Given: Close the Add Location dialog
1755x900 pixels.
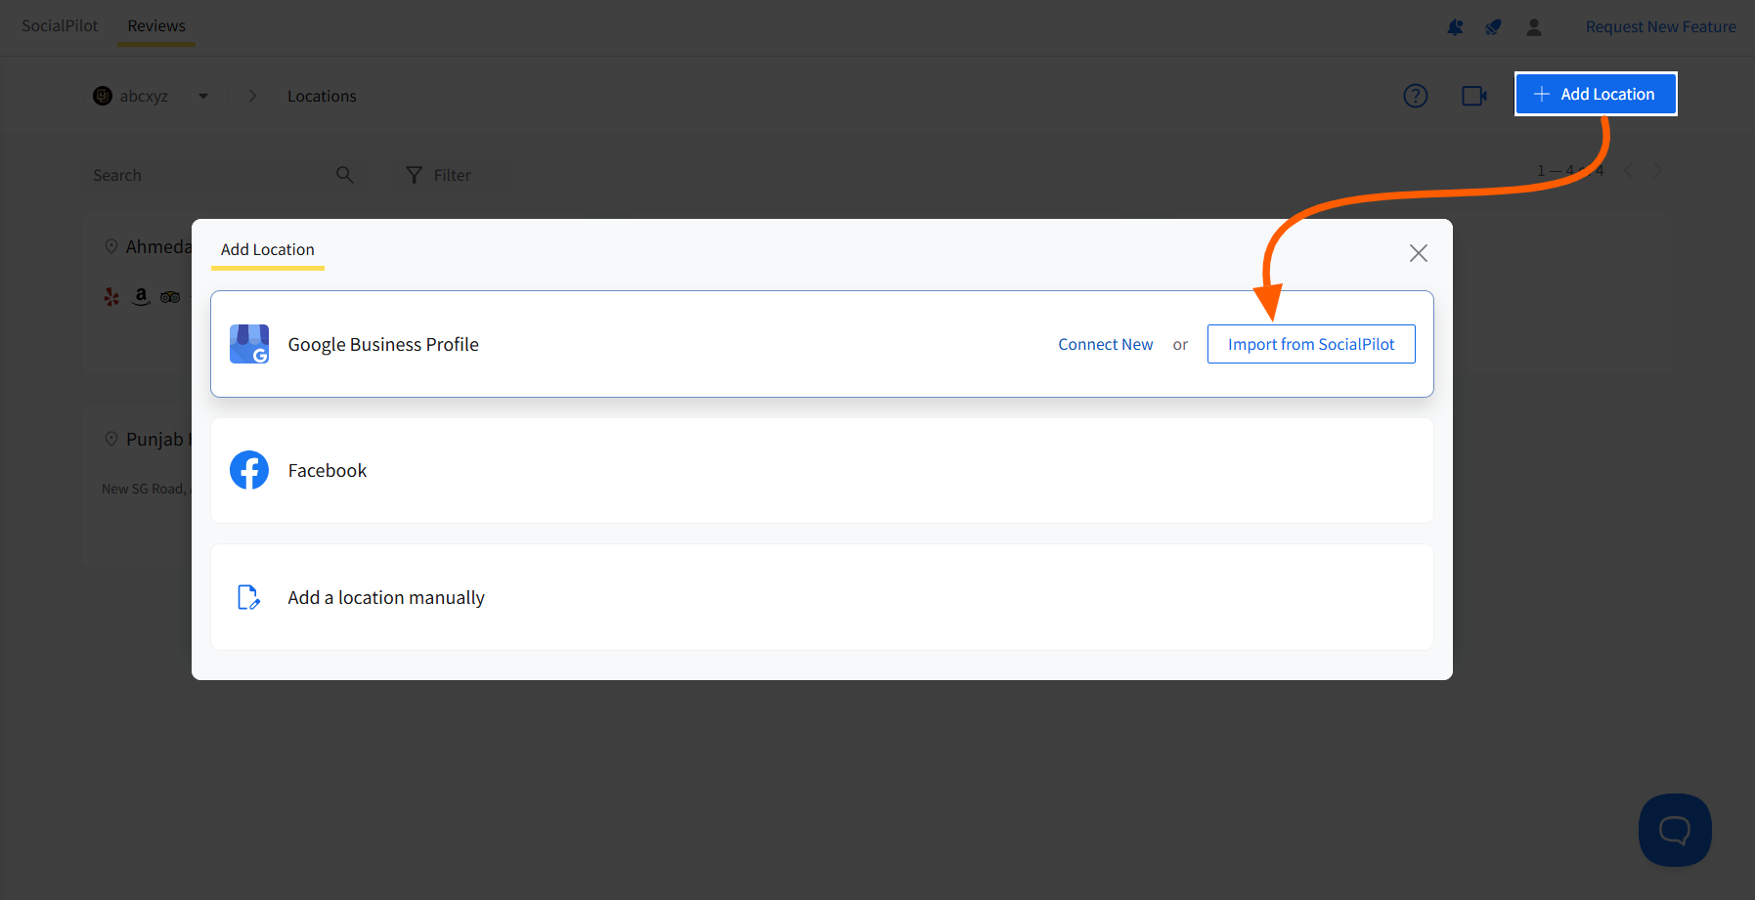Looking at the screenshot, I should tap(1419, 253).
